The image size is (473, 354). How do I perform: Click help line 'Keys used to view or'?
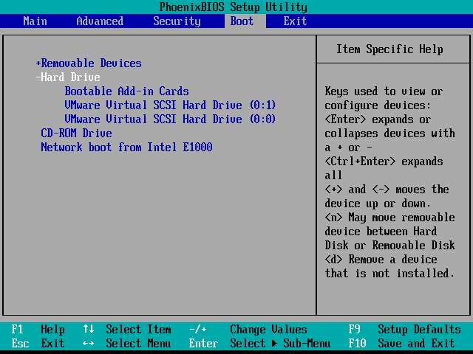click(384, 91)
